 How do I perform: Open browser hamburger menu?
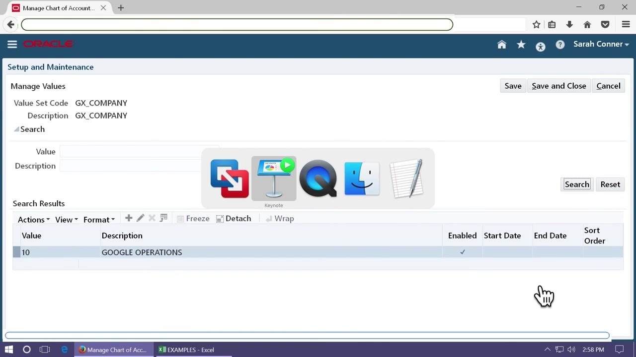(626, 25)
